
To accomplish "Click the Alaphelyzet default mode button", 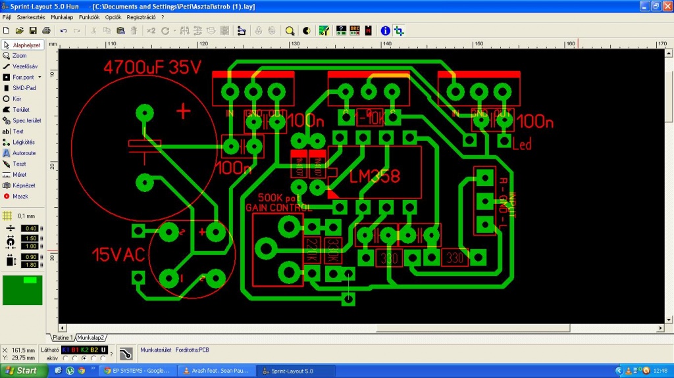I will (23, 45).
